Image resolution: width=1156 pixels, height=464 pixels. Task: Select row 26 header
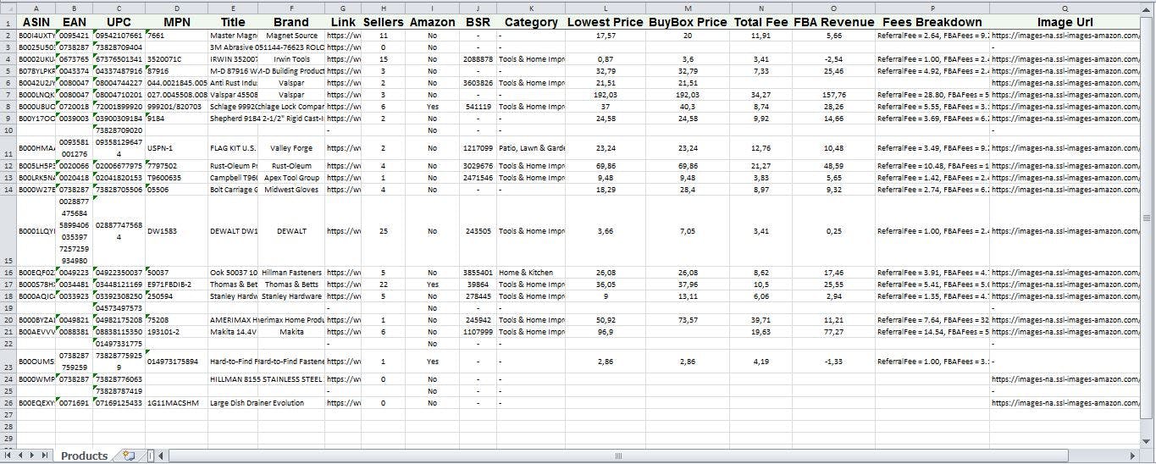8,403
